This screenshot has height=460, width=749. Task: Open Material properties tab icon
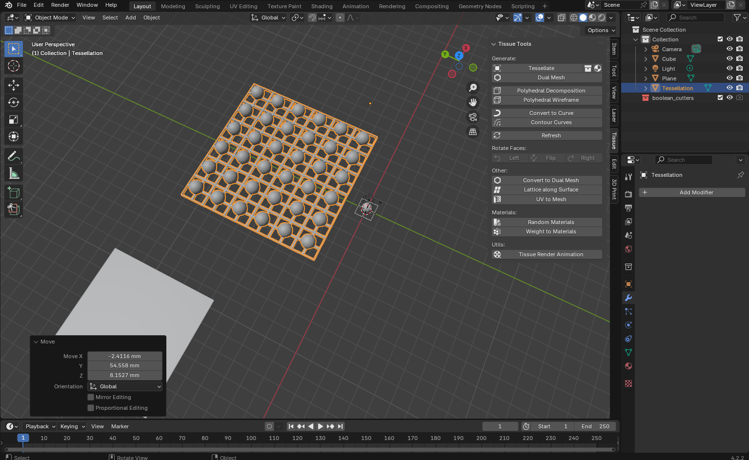pyautogui.click(x=628, y=366)
